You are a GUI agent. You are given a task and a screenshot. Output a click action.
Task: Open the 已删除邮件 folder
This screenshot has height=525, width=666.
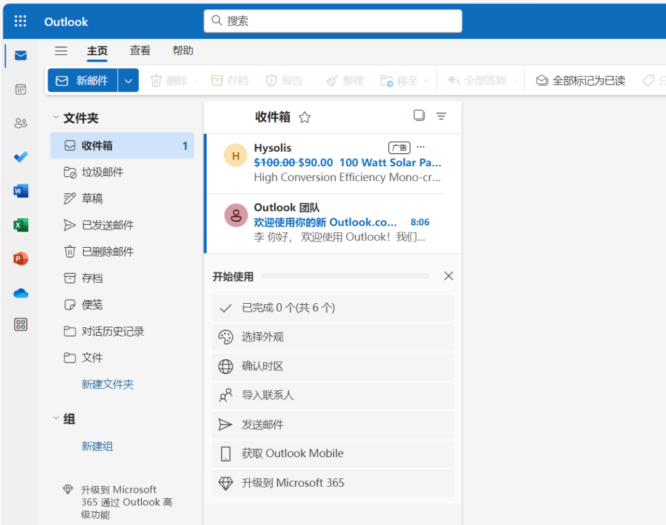pyautogui.click(x=122, y=251)
